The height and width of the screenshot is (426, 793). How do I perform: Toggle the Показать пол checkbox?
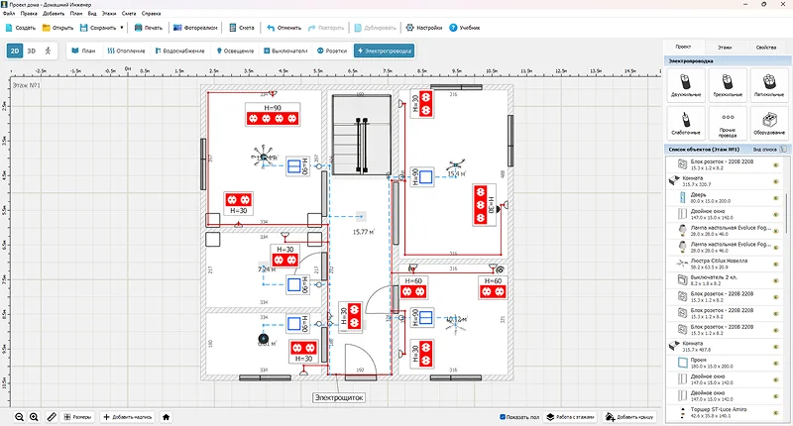click(504, 417)
